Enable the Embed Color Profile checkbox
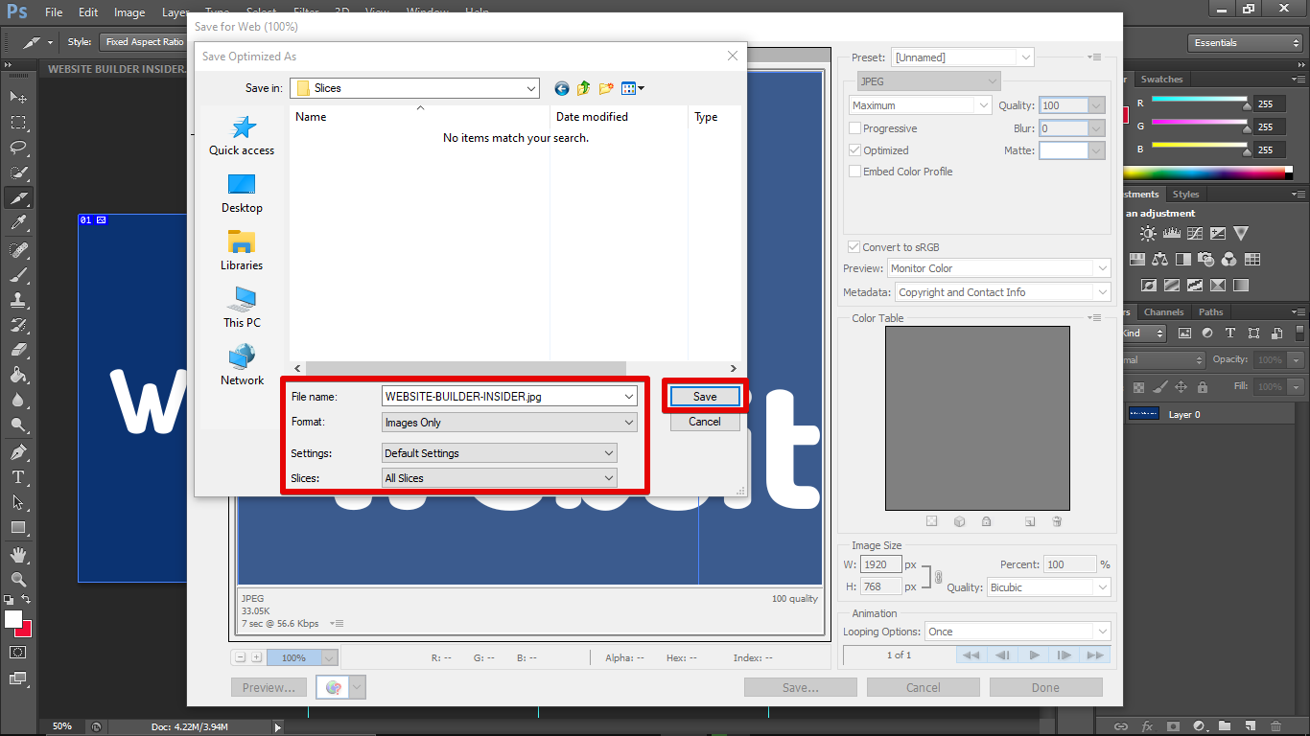 tap(854, 172)
